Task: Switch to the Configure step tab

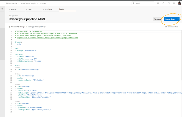Action: (x=49, y=9)
